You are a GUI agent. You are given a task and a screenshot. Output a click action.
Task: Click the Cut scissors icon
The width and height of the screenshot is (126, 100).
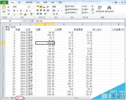8,7
